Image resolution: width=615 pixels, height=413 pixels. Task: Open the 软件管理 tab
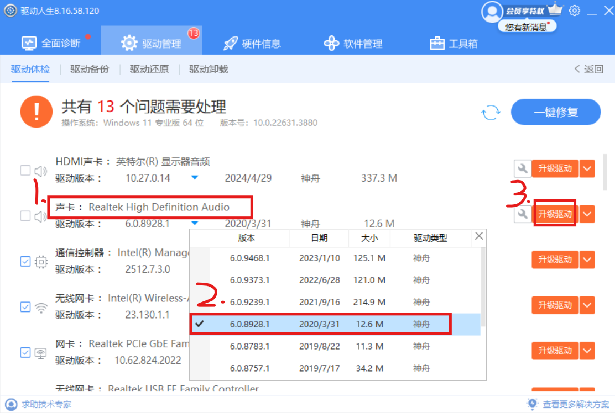(353, 43)
